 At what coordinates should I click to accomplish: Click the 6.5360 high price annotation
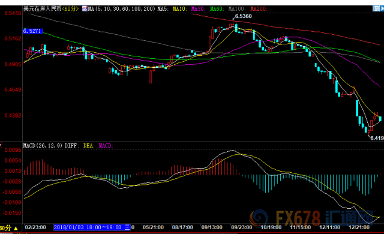pyautogui.click(x=243, y=16)
